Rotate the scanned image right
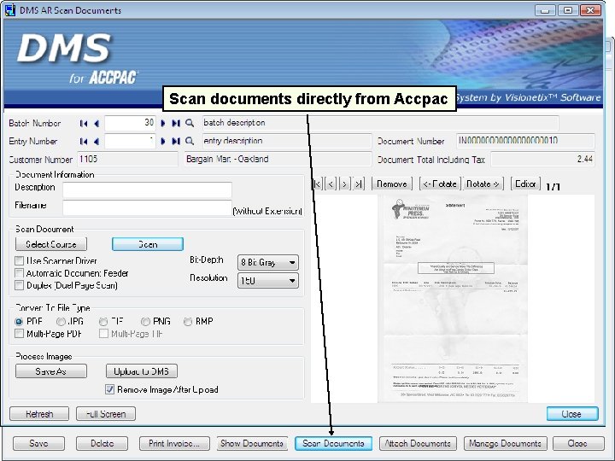 pyautogui.click(x=483, y=184)
